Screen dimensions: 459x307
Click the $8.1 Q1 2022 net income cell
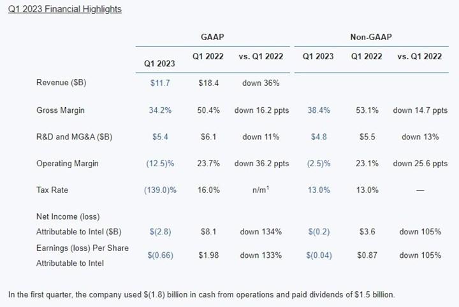click(208, 231)
